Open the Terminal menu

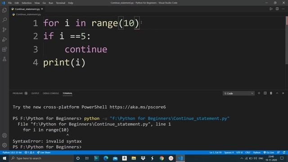[x=61, y=3]
